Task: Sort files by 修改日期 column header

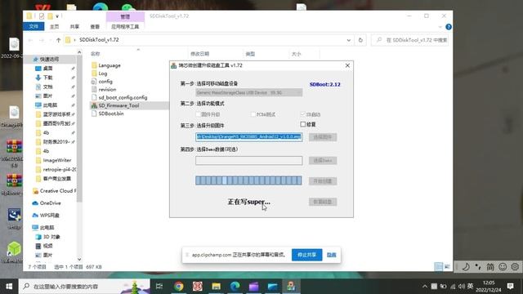Action: (x=199, y=54)
